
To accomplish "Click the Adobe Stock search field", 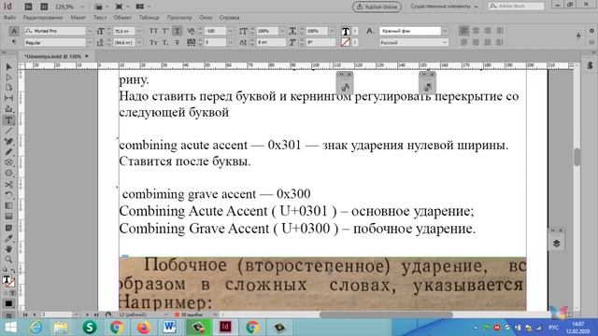I will pos(516,7).
